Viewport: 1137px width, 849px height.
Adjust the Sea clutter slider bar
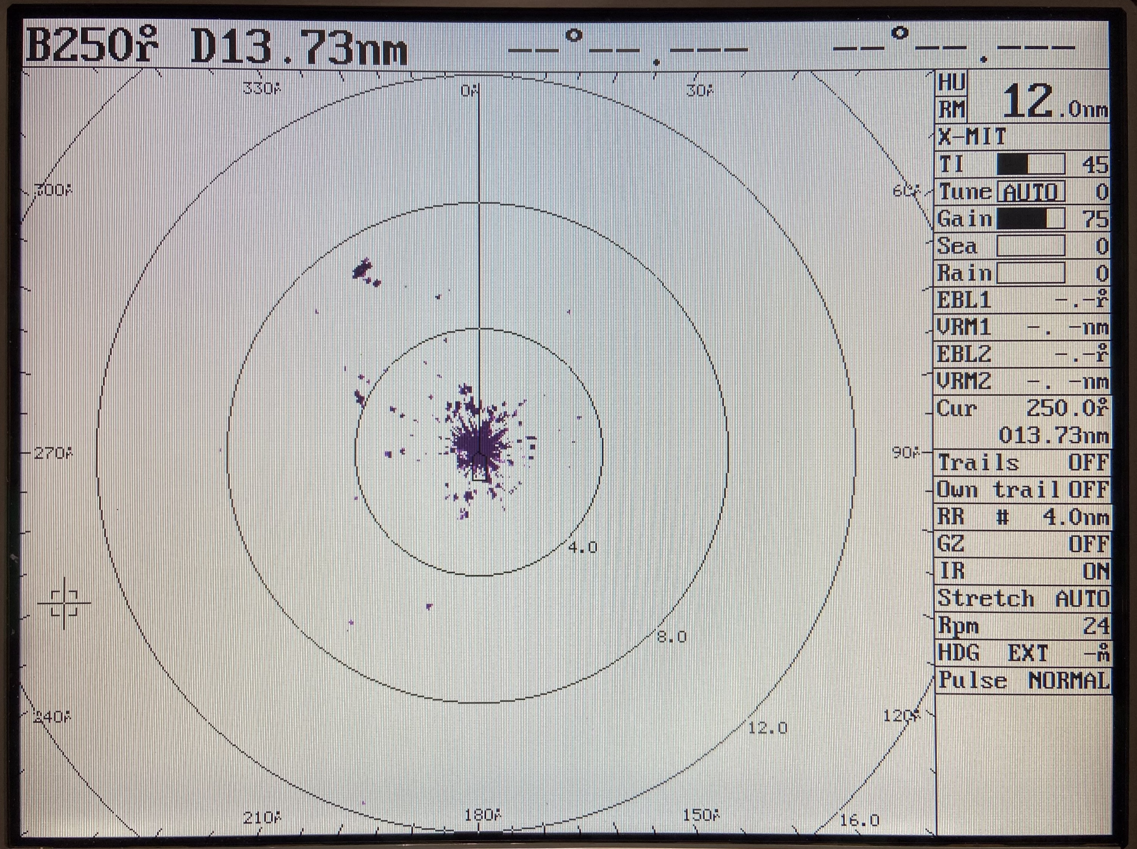click(x=1031, y=246)
